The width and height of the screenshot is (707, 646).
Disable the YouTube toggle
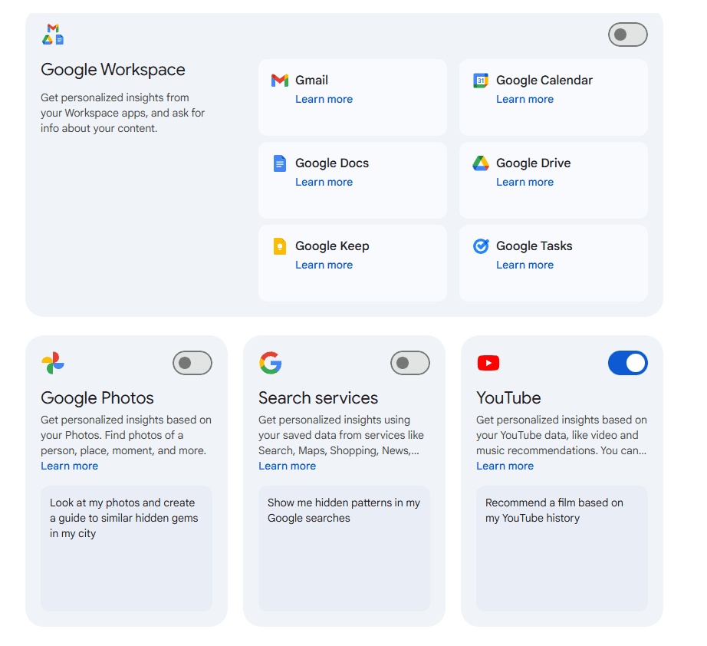(627, 363)
